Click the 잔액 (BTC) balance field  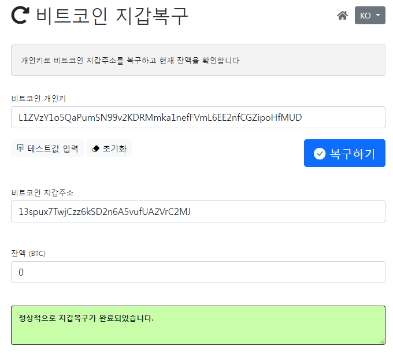(x=198, y=272)
